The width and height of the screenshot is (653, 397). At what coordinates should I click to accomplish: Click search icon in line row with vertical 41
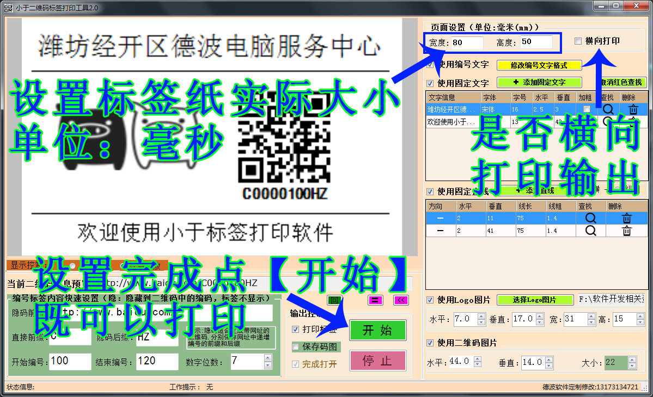[x=590, y=230]
